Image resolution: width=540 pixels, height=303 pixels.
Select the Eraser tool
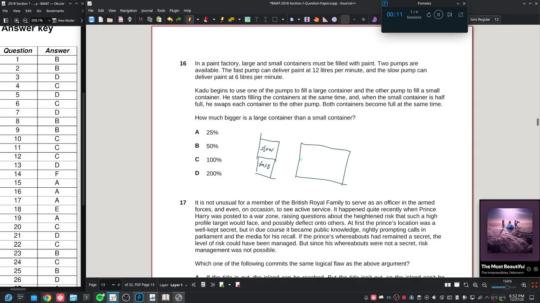pyautogui.click(x=206, y=19)
